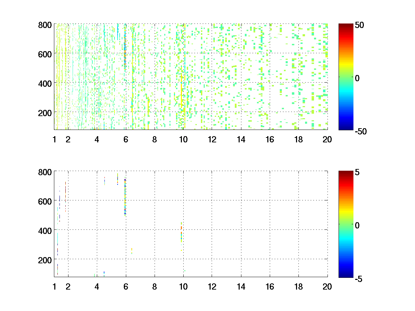Screen dimensions: 415x311
Task: Click y-axis tick 200 of top plot
Action: 45,113
